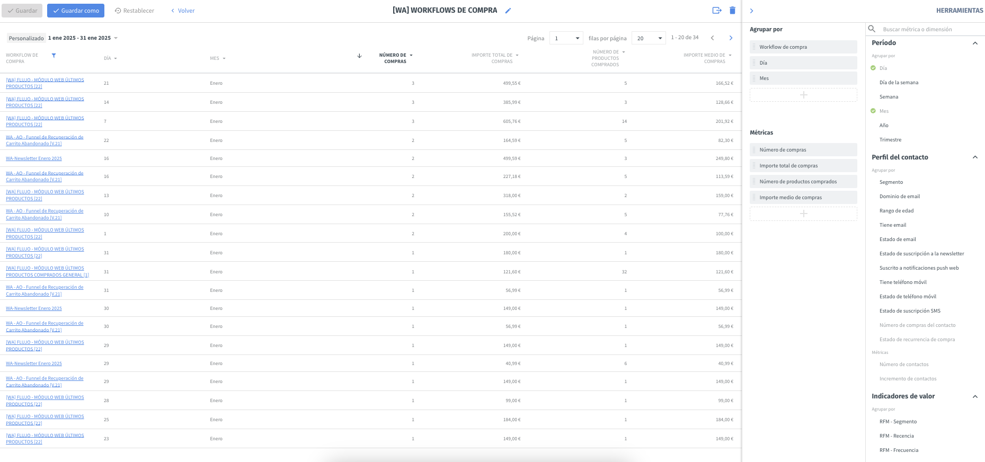Collapse the Período section
Viewport: 985px width, 462px height.
tap(974, 43)
